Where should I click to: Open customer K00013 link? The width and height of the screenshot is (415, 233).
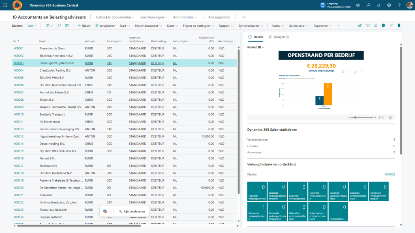click(19, 136)
